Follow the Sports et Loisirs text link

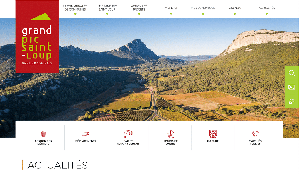171,142
